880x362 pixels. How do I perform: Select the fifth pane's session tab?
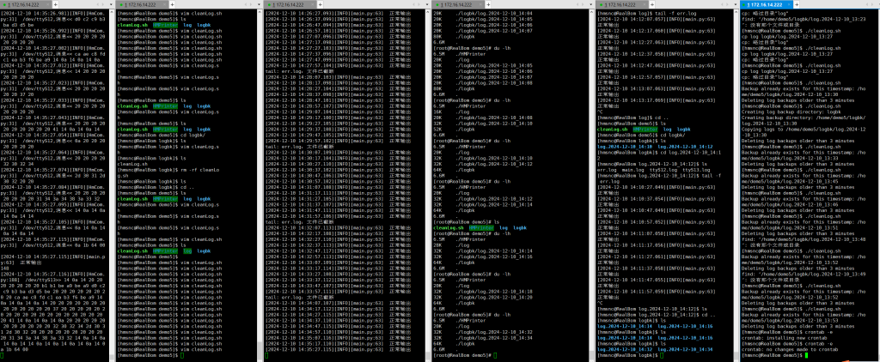tap(626, 5)
